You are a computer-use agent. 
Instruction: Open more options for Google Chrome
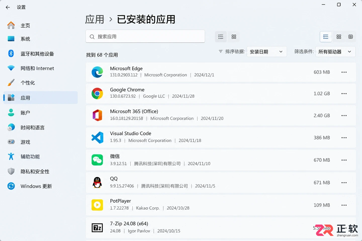(x=344, y=94)
